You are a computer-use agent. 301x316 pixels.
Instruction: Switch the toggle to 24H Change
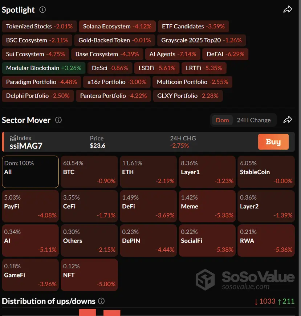253,120
